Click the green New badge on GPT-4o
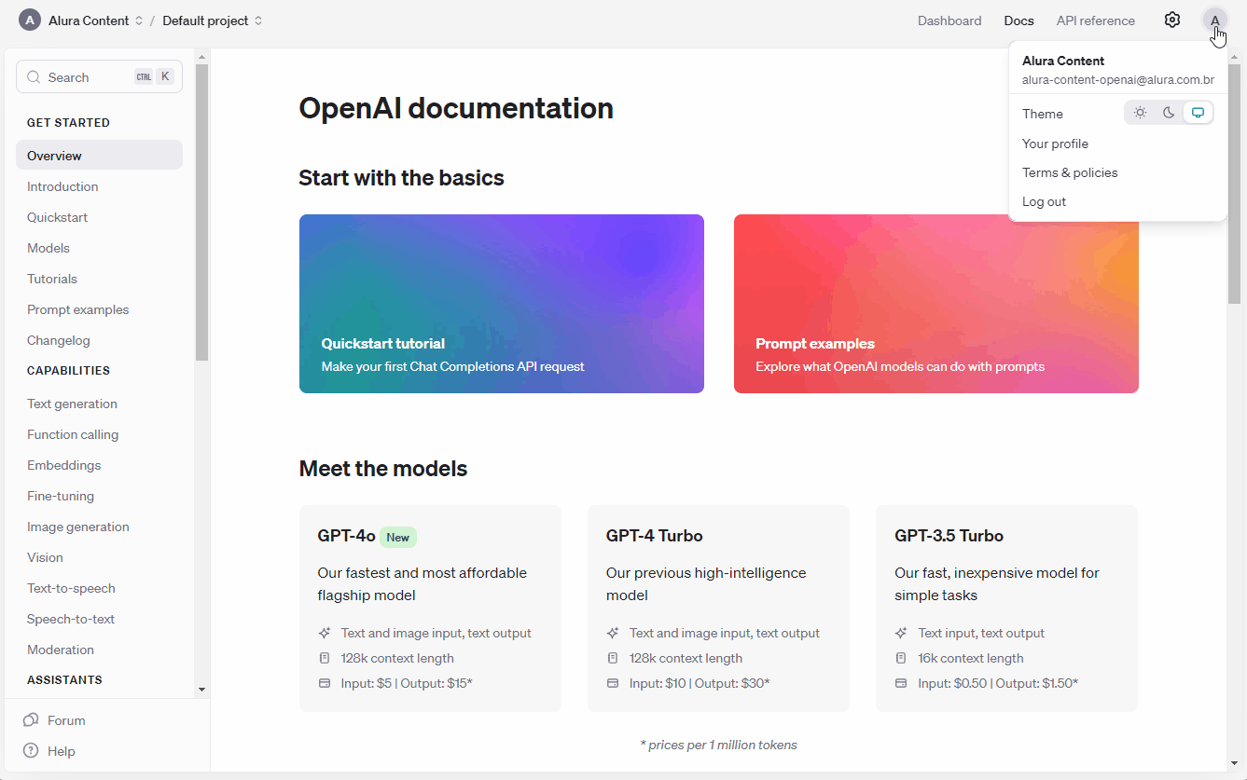Screen dimensions: 1247x780 pos(398,537)
